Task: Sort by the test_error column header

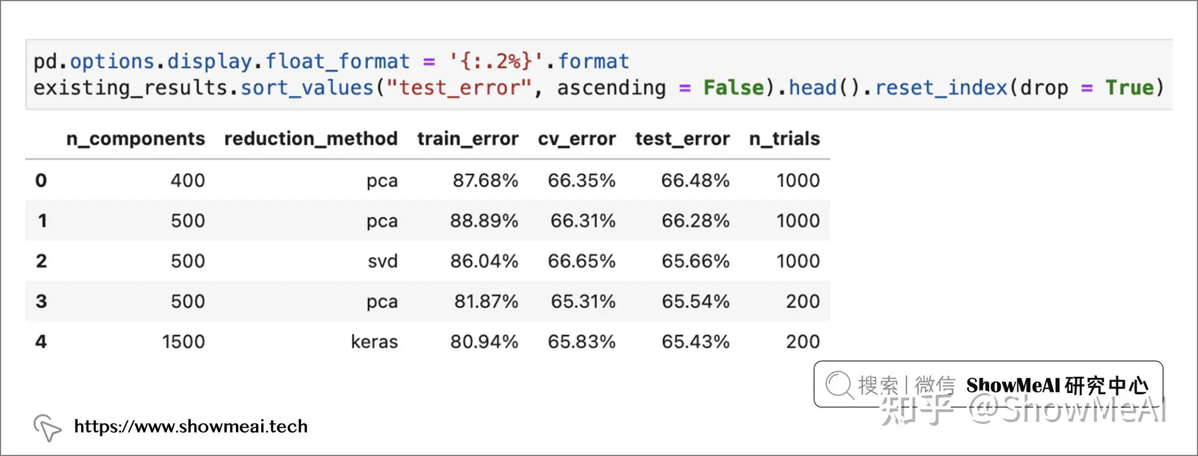Action: coord(682,139)
